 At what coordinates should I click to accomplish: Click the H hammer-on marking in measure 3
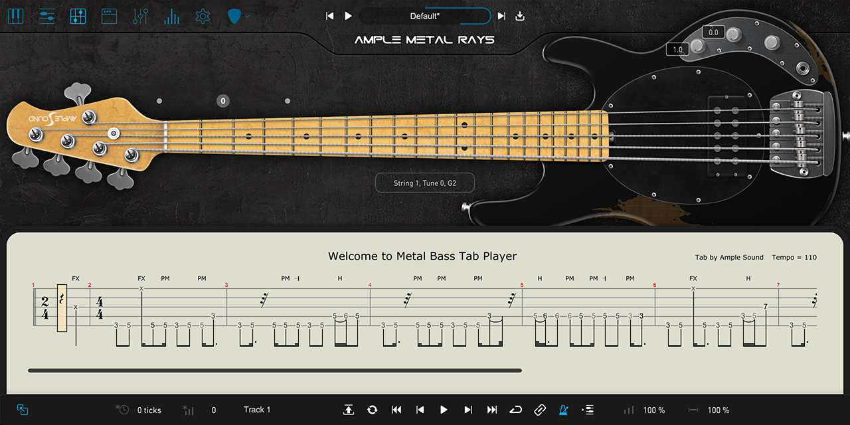[340, 278]
